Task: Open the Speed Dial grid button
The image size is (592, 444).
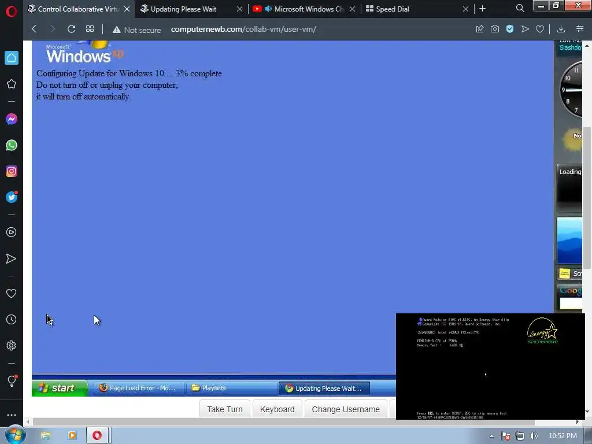Action: pyautogui.click(x=90, y=29)
